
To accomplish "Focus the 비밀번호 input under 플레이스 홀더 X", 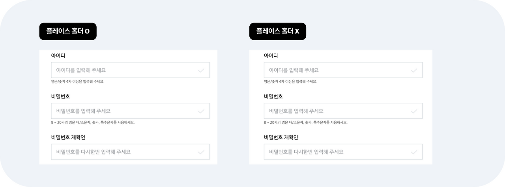I will [x=343, y=111].
